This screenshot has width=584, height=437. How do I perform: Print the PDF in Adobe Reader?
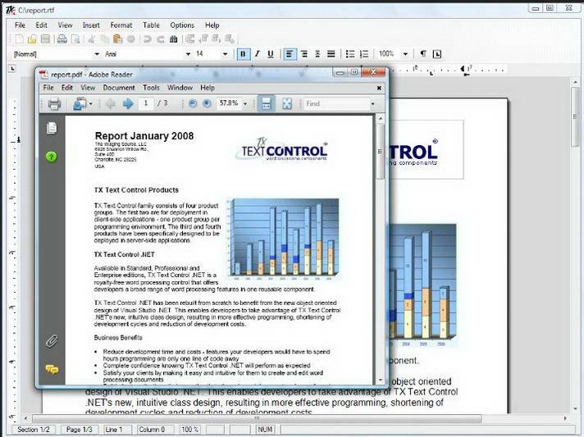pos(54,104)
